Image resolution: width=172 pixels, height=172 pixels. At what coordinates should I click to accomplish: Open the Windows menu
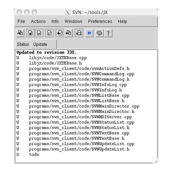[x=73, y=21]
